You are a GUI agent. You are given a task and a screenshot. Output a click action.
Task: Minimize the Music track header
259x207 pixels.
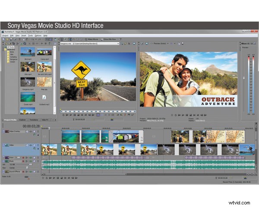3,161
